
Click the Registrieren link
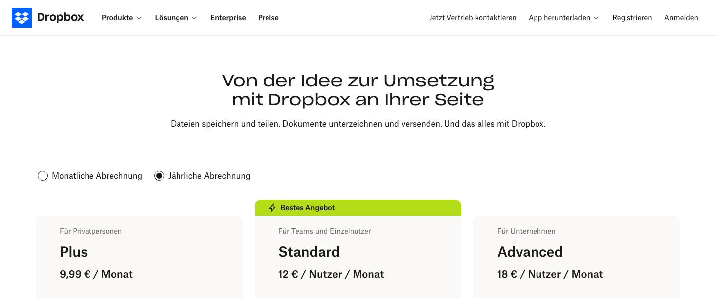632,18
